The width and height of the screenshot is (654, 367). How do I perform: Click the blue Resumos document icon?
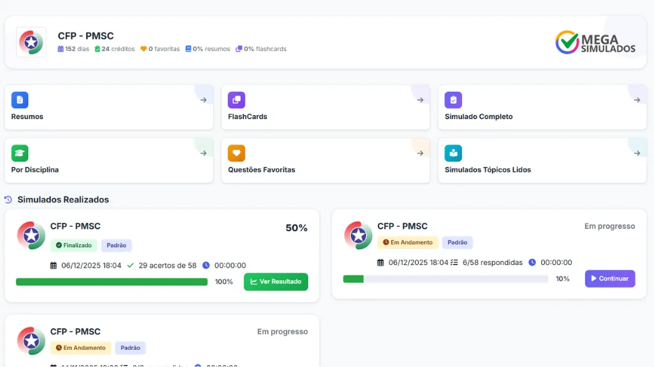(x=20, y=100)
